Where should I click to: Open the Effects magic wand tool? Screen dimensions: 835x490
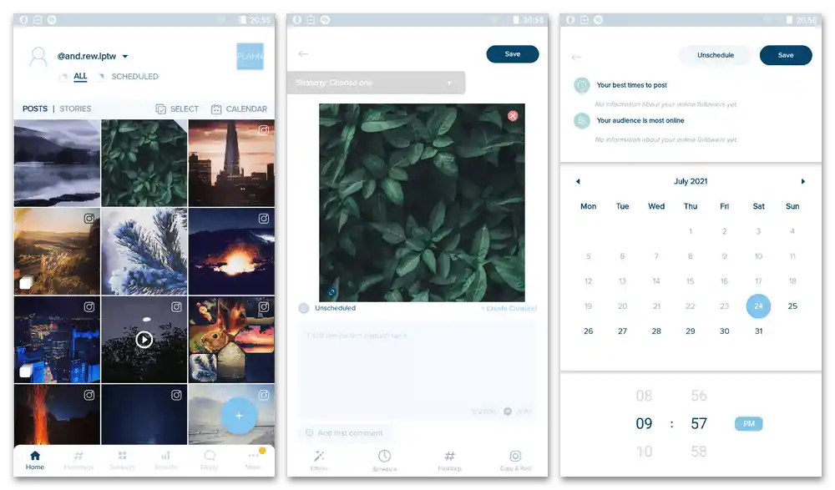pos(319,460)
